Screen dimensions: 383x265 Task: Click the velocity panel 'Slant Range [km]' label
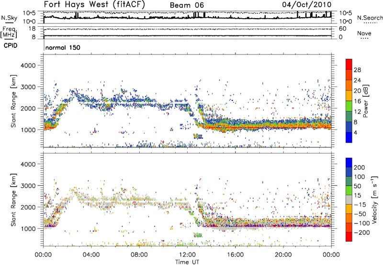pyautogui.click(x=13, y=199)
